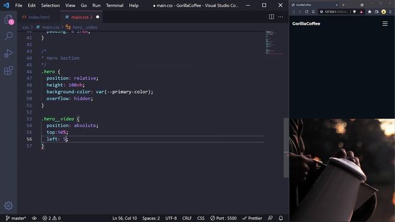
Task: Open the Extensions view
Action: [9, 70]
